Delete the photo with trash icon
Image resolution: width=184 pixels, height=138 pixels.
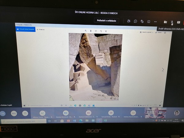point(91,31)
